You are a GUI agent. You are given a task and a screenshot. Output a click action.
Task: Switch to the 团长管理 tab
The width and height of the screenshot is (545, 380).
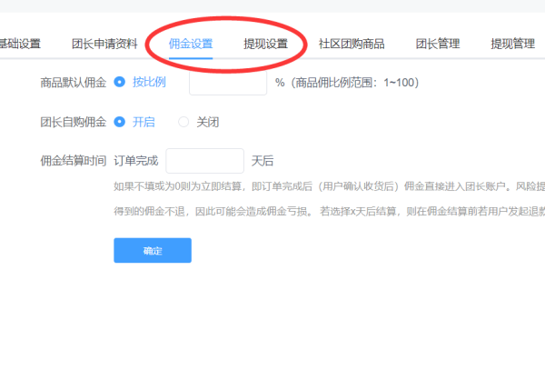(438, 44)
